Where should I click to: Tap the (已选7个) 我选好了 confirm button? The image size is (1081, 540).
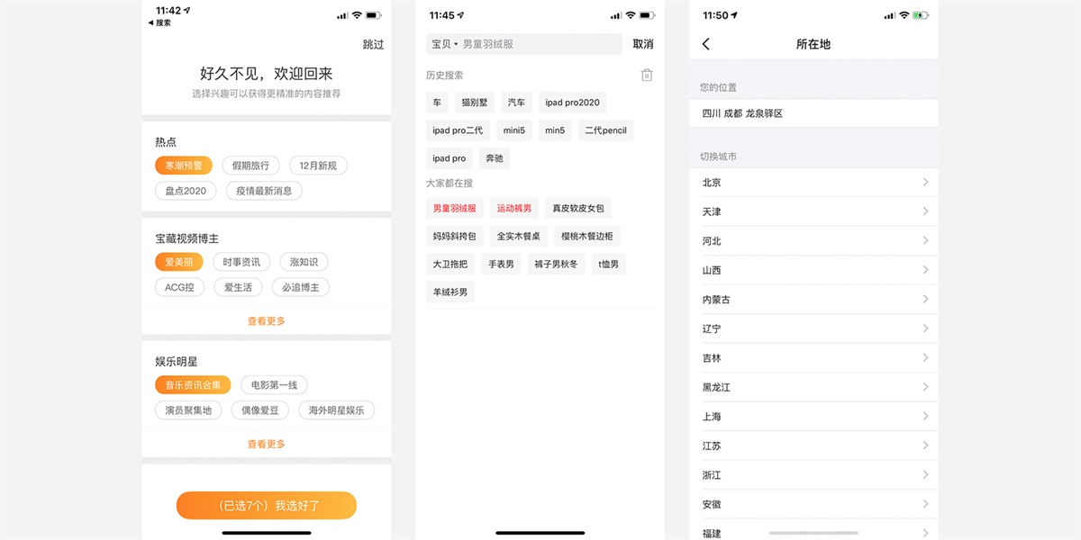click(x=266, y=506)
